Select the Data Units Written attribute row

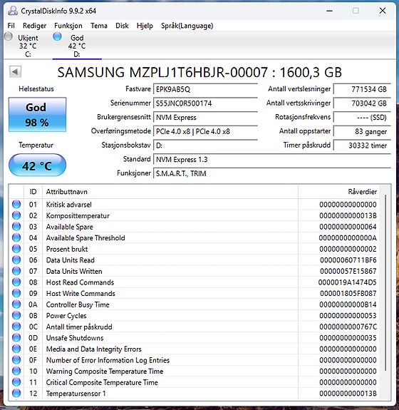coord(194,271)
